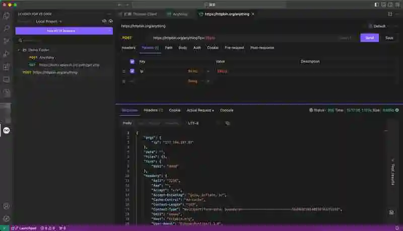This screenshot has width=403, height=231.
Task: Click the errors and warnings count in status bar
Action: click(48, 228)
